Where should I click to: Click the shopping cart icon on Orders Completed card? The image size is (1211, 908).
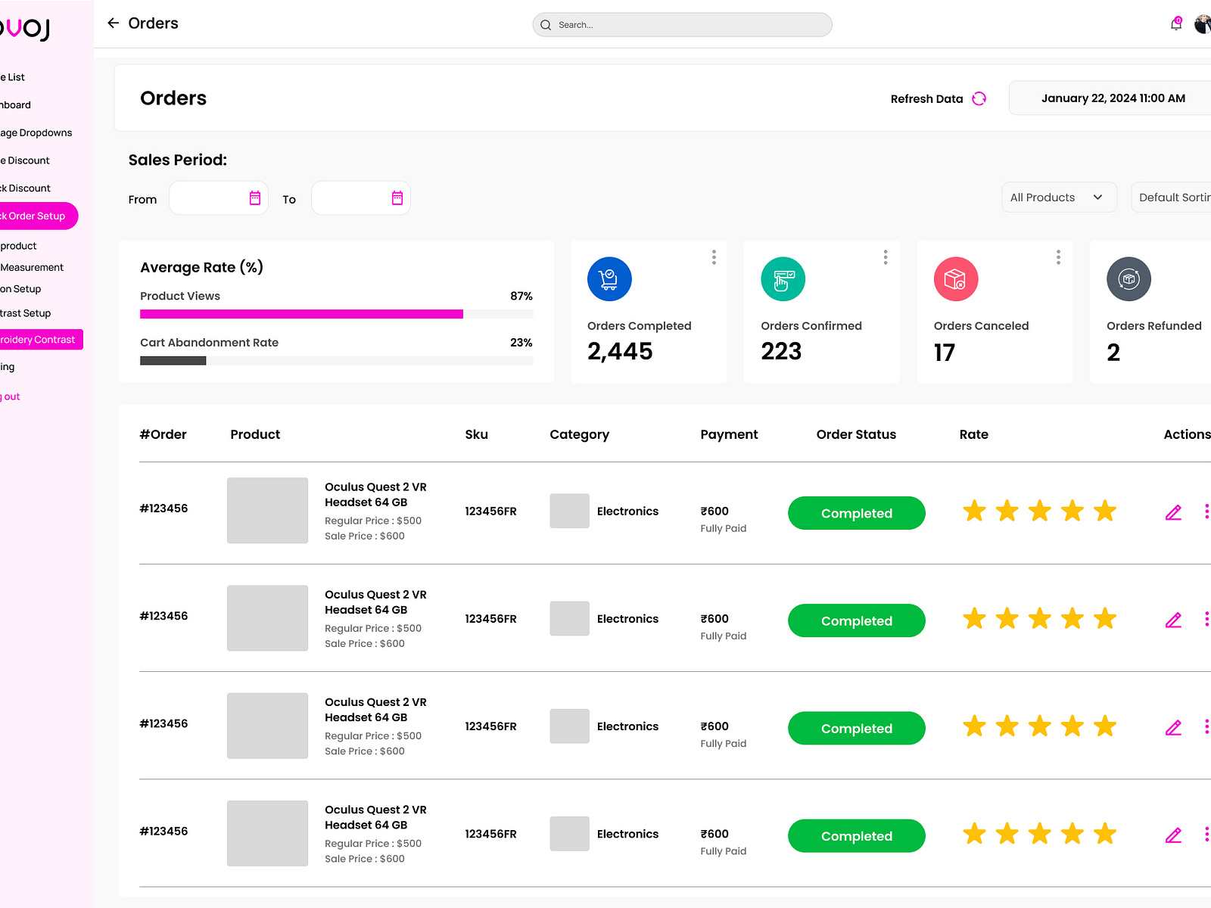(609, 278)
